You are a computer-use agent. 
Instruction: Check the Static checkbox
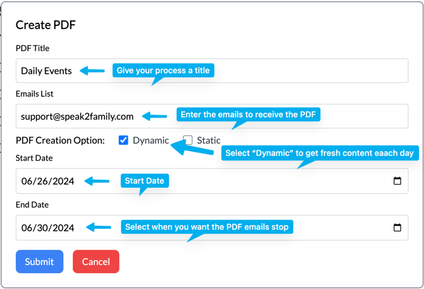[x=188, y=140]
